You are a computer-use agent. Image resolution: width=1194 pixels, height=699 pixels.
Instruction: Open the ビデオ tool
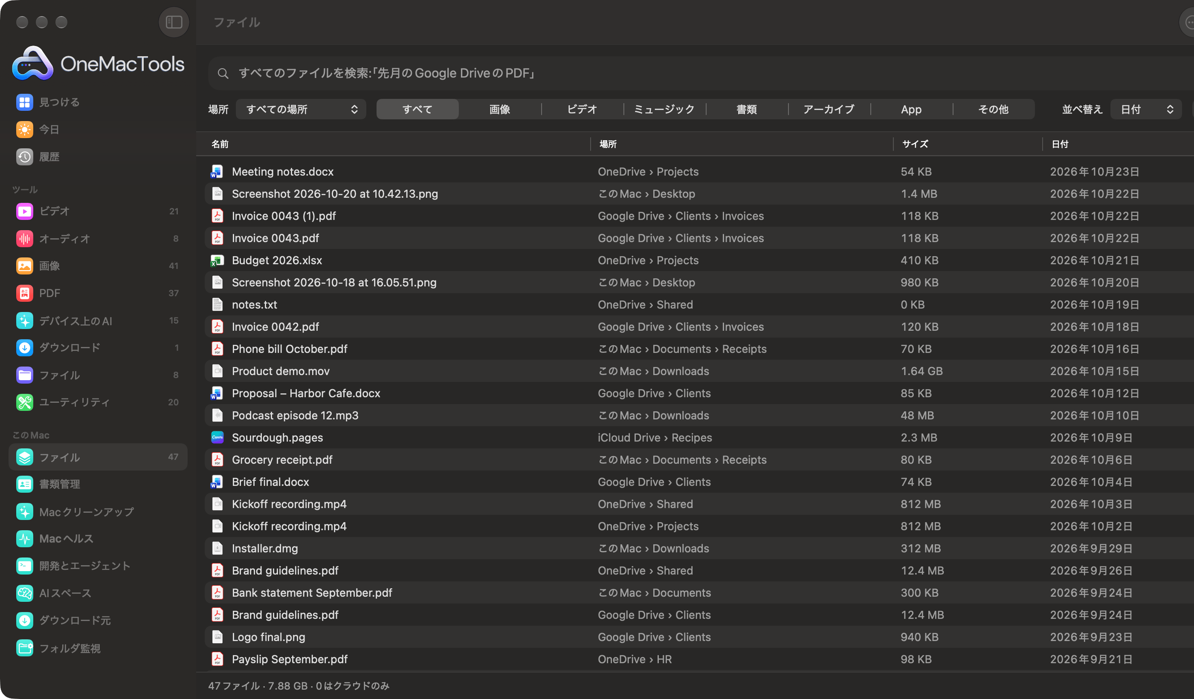pyautogui.click(x=98, y=211)
